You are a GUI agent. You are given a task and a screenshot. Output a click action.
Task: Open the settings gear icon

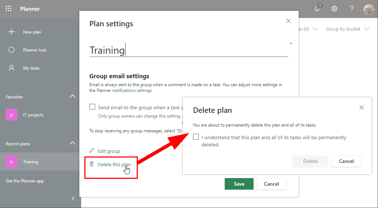334,9
